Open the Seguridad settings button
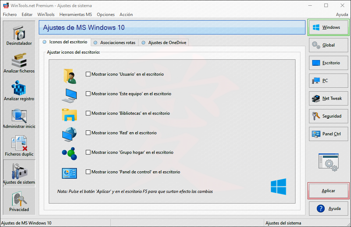The image size is (351, 227). 328,116
